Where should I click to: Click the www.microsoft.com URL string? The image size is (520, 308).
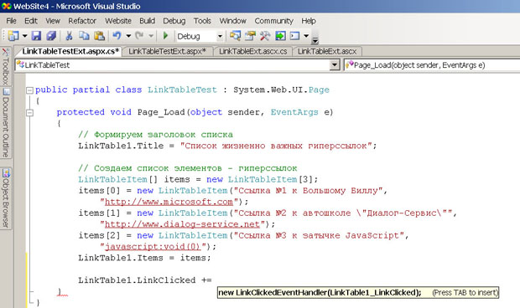tap(169, 202)
